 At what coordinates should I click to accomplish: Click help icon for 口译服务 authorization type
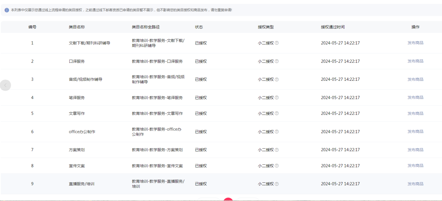(x=277, y=61)
